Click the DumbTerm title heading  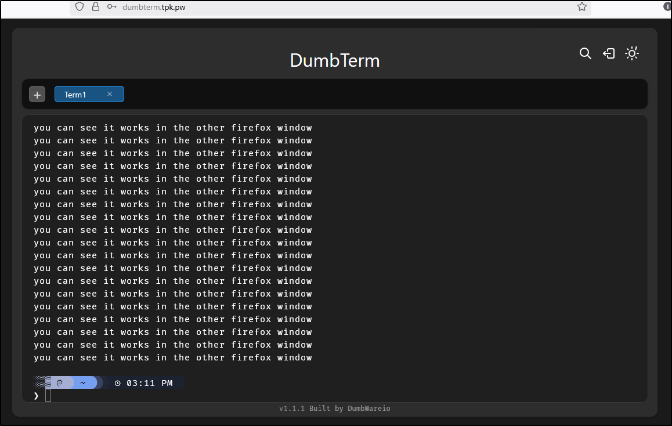click(335, 60)
